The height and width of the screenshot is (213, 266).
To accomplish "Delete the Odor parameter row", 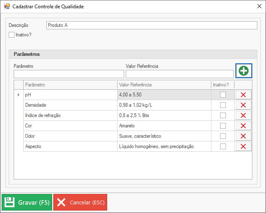I will pyautogui.click(x=243, y=136).
